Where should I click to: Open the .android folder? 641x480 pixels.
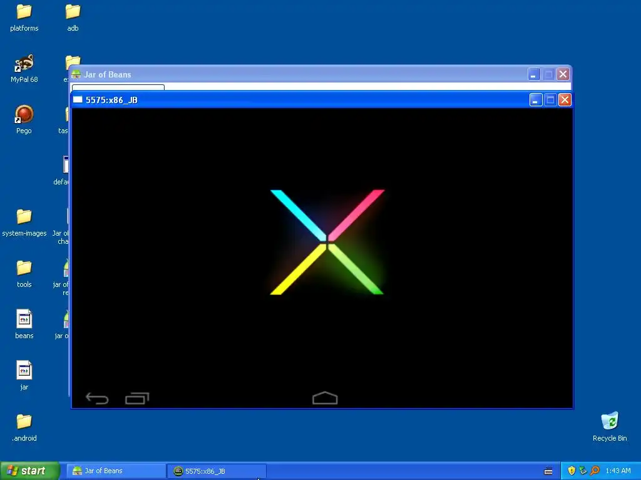[x=24, y=427]
